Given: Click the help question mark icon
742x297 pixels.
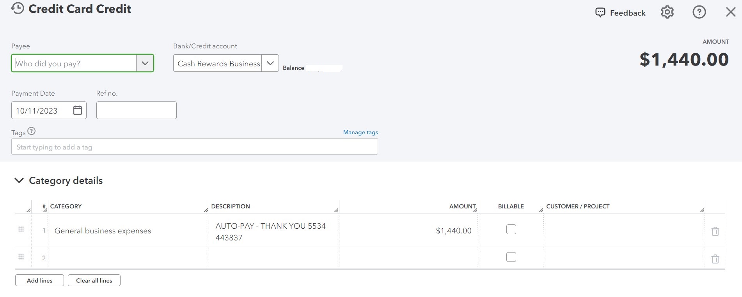Looking at the screenshot, I should point(699,12).
